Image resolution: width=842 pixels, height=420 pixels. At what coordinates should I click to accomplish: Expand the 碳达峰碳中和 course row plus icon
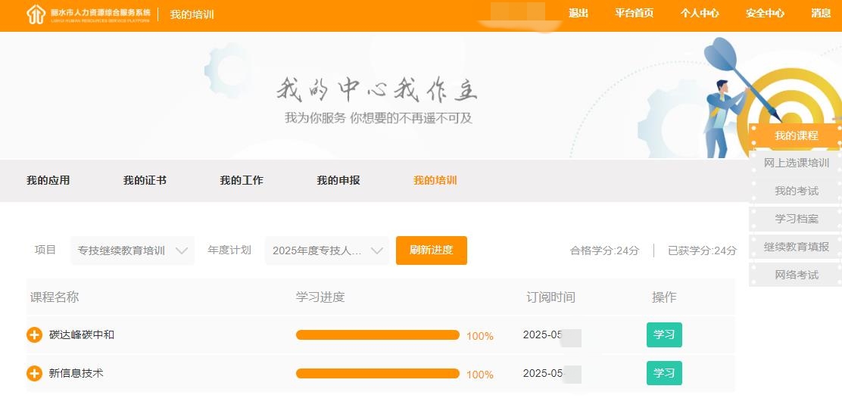point(34,334)
